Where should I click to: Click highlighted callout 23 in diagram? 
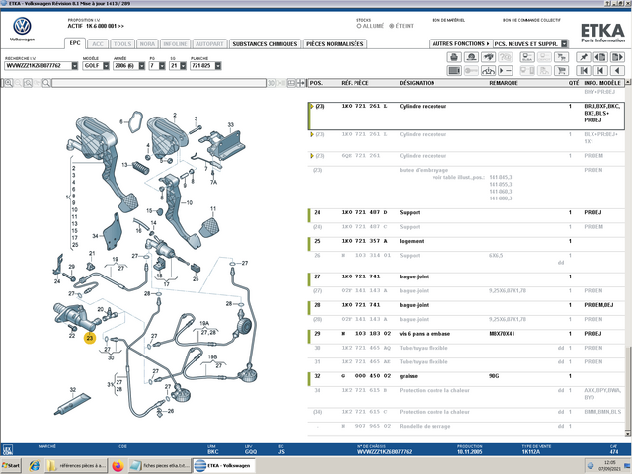(90, 338)
